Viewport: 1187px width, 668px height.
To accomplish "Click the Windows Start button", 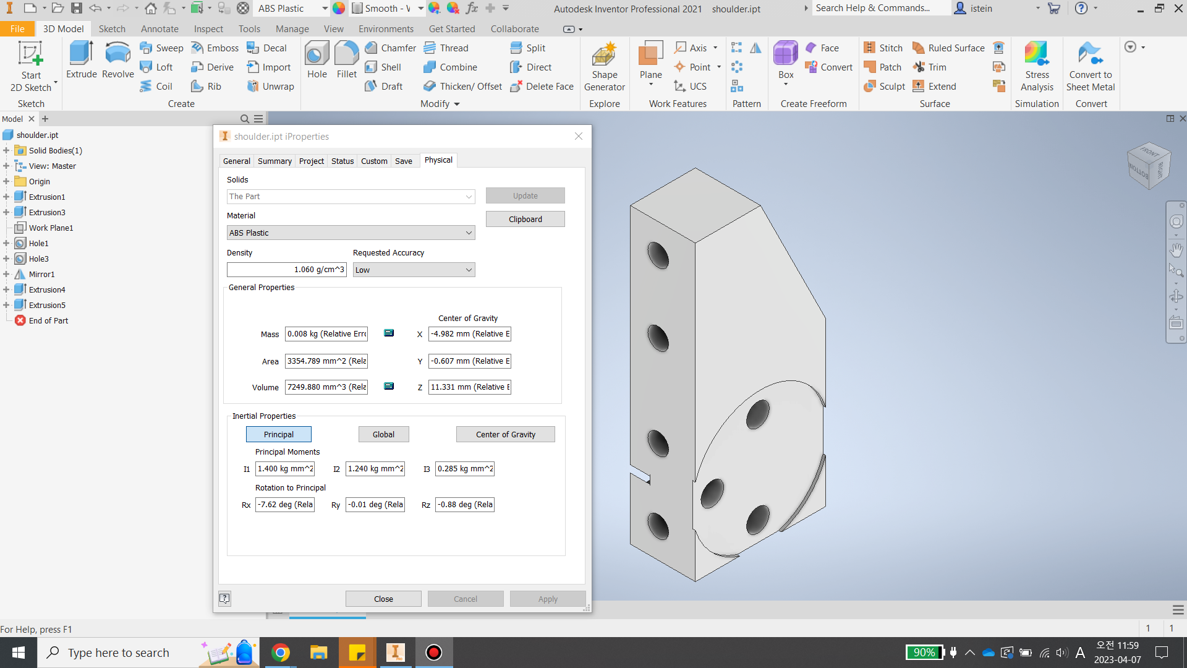I will pyautogui.click(x=19, y=653).
